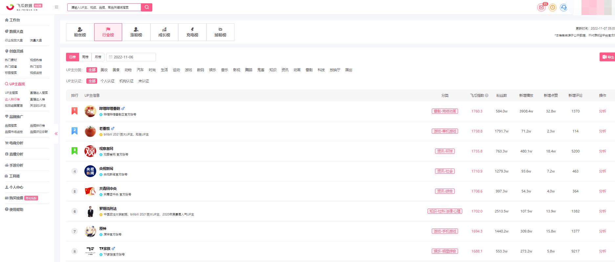Filter by 未认证
The height and width of the screenshot is (262, 615).
[x=144, y=81]
